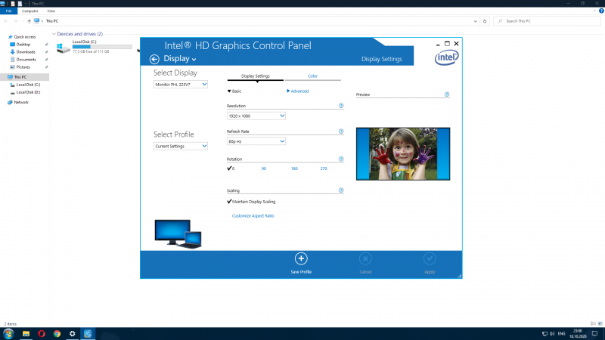Select rotation 0 option

tap(231, 168)
